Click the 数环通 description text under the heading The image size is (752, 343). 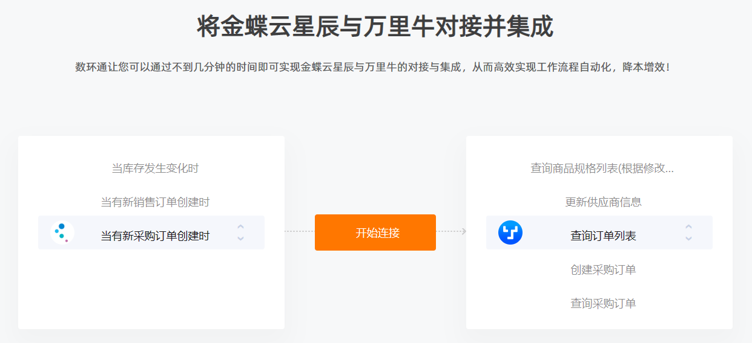(x=373, y=67)
